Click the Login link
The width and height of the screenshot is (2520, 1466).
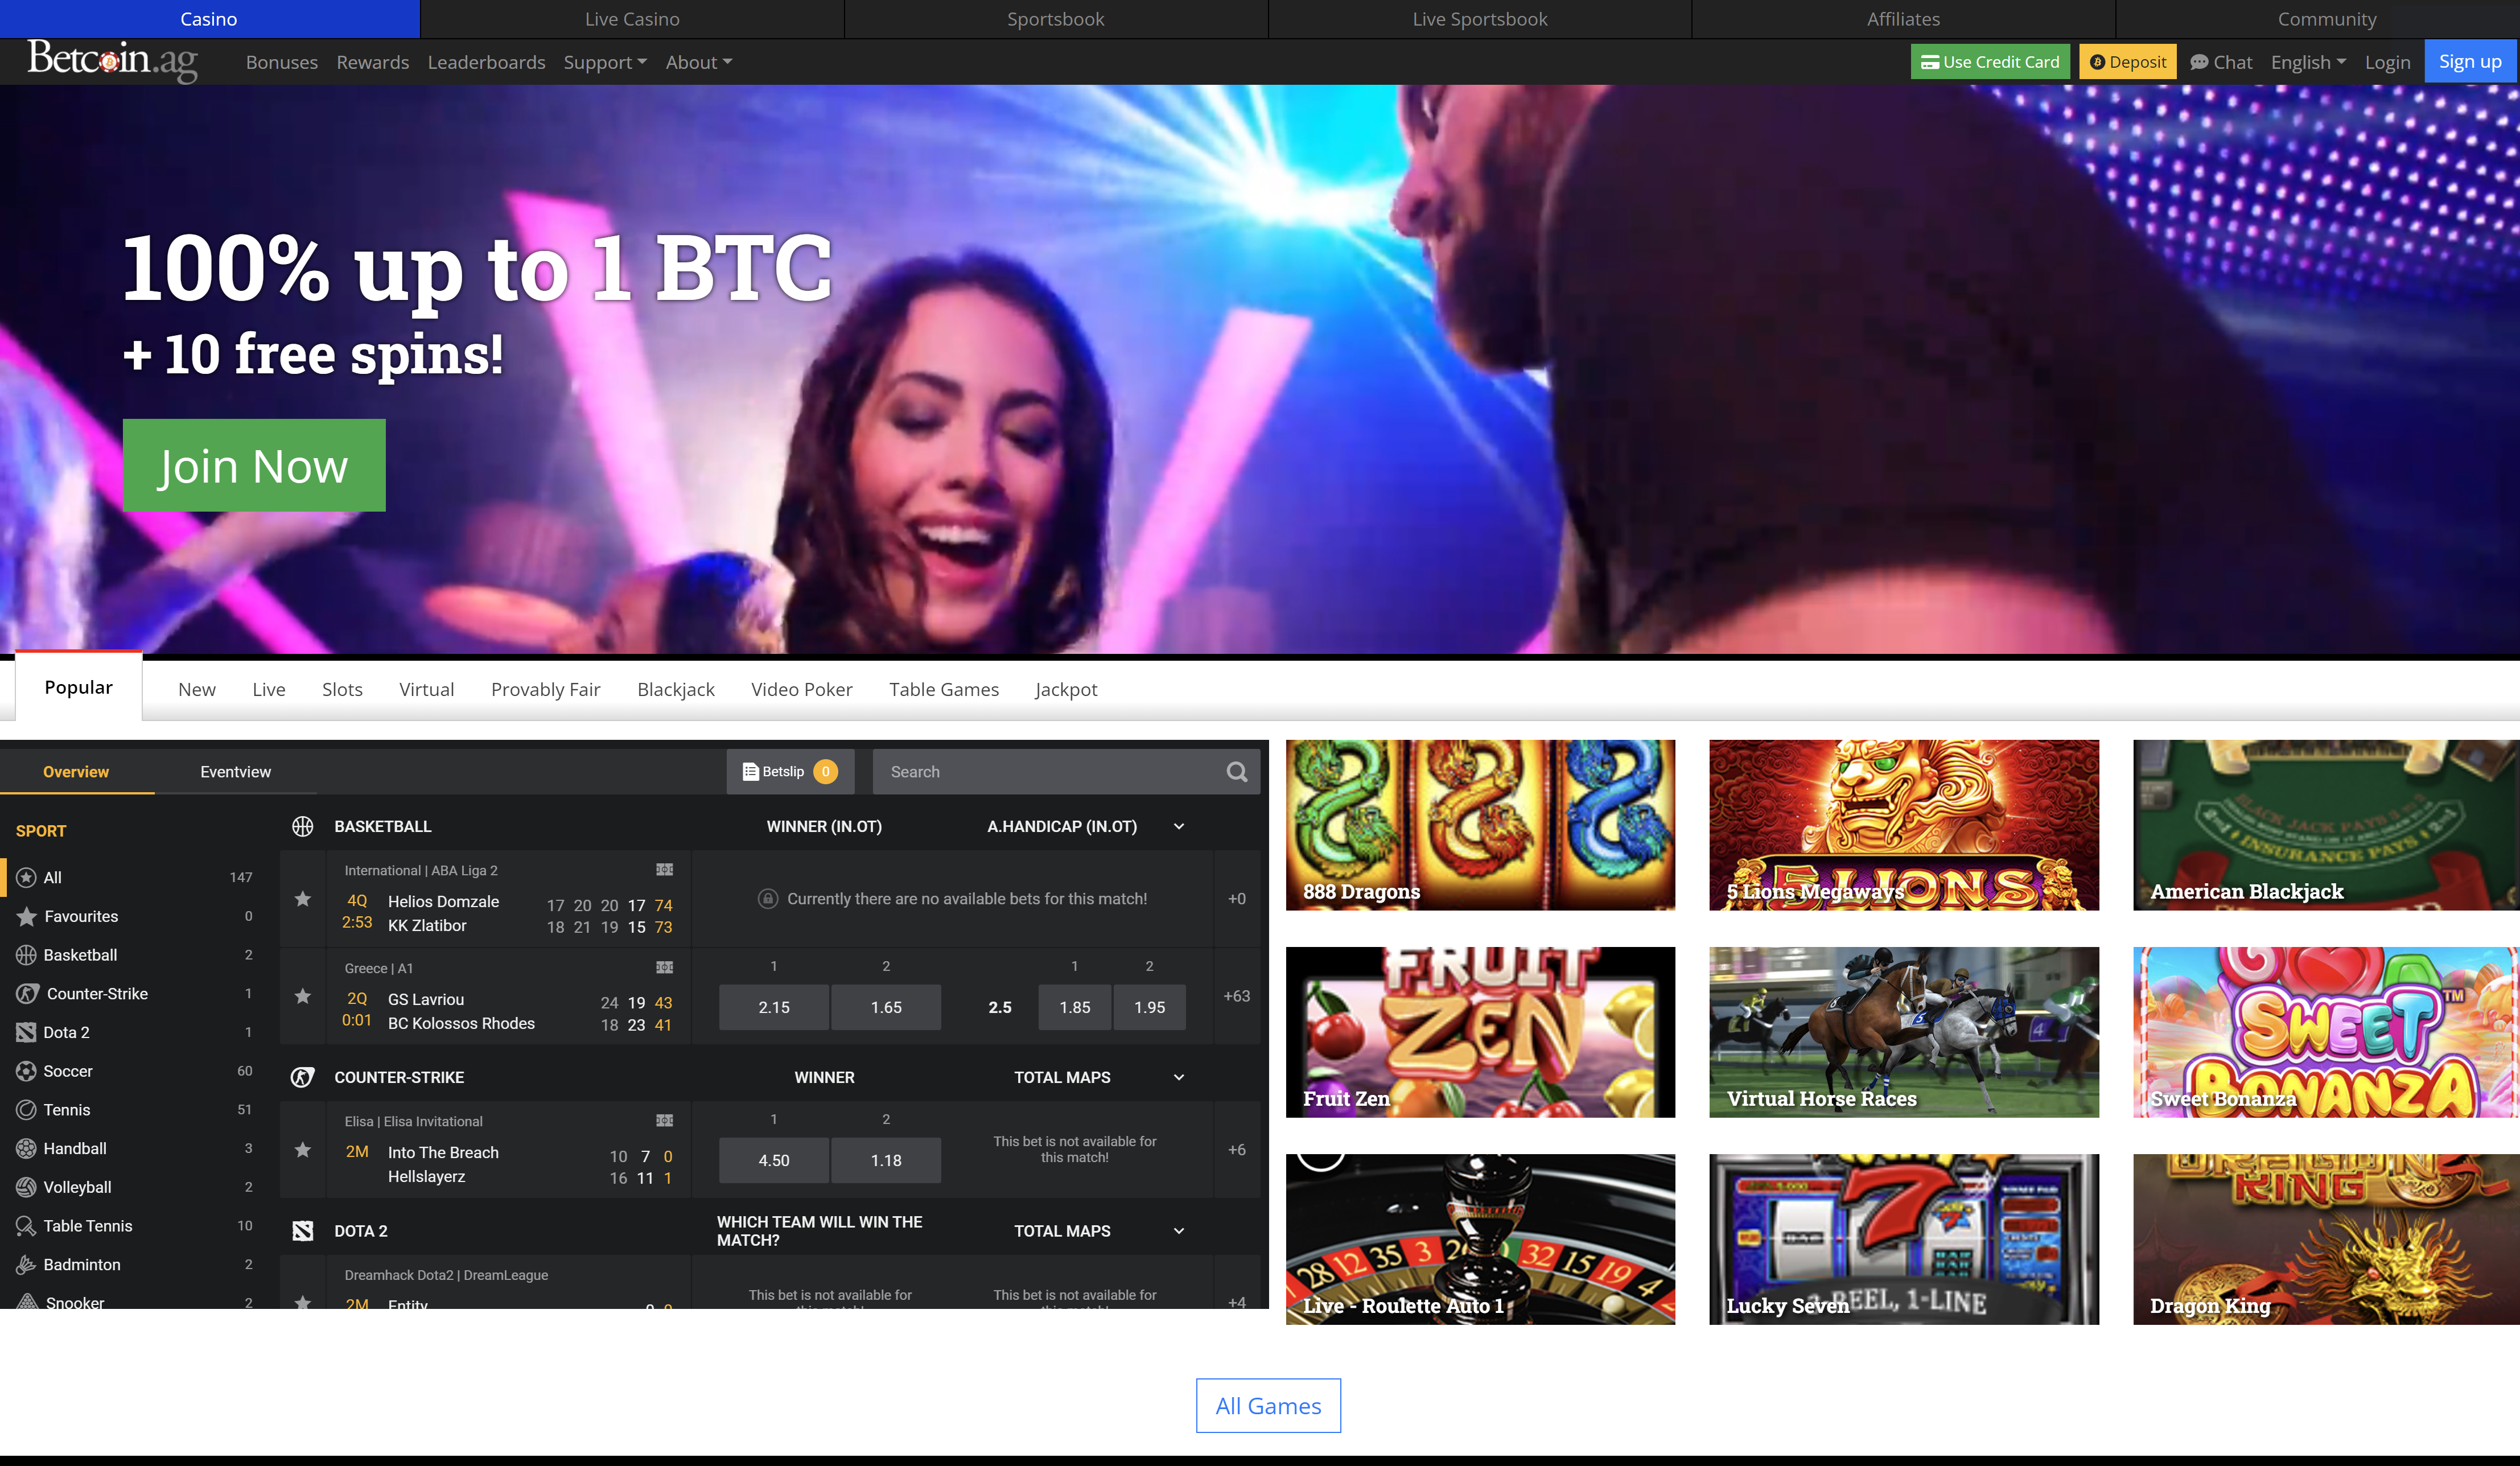tap(2387, 62)
